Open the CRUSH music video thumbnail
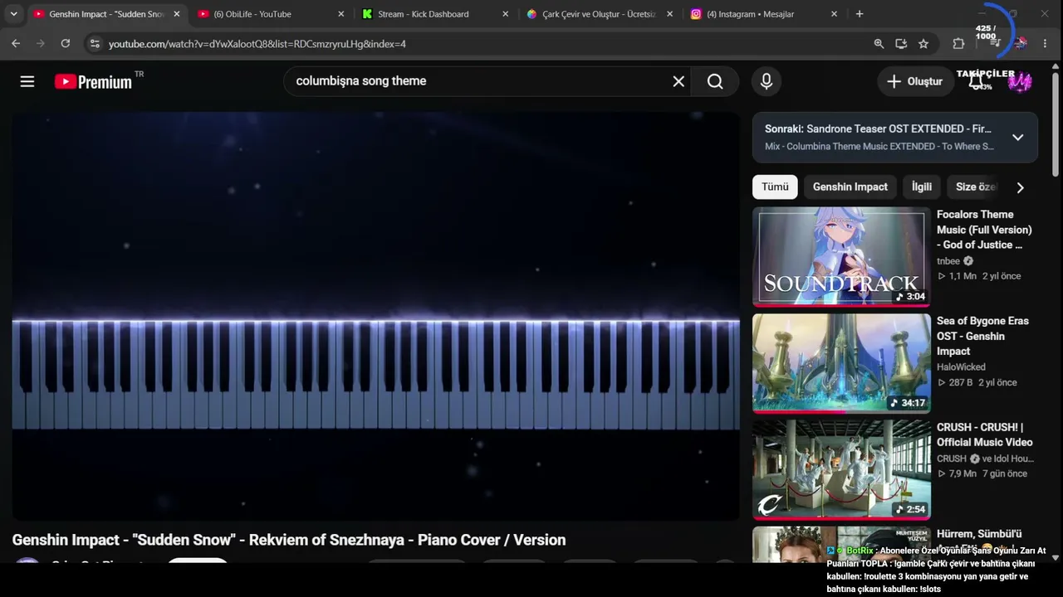The height and width of the screenshot is (597, 1063). click(841, 469)
